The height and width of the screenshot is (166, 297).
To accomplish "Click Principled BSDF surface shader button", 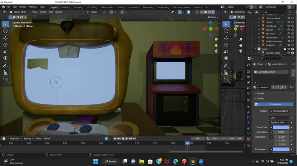I will click(280, 111).
